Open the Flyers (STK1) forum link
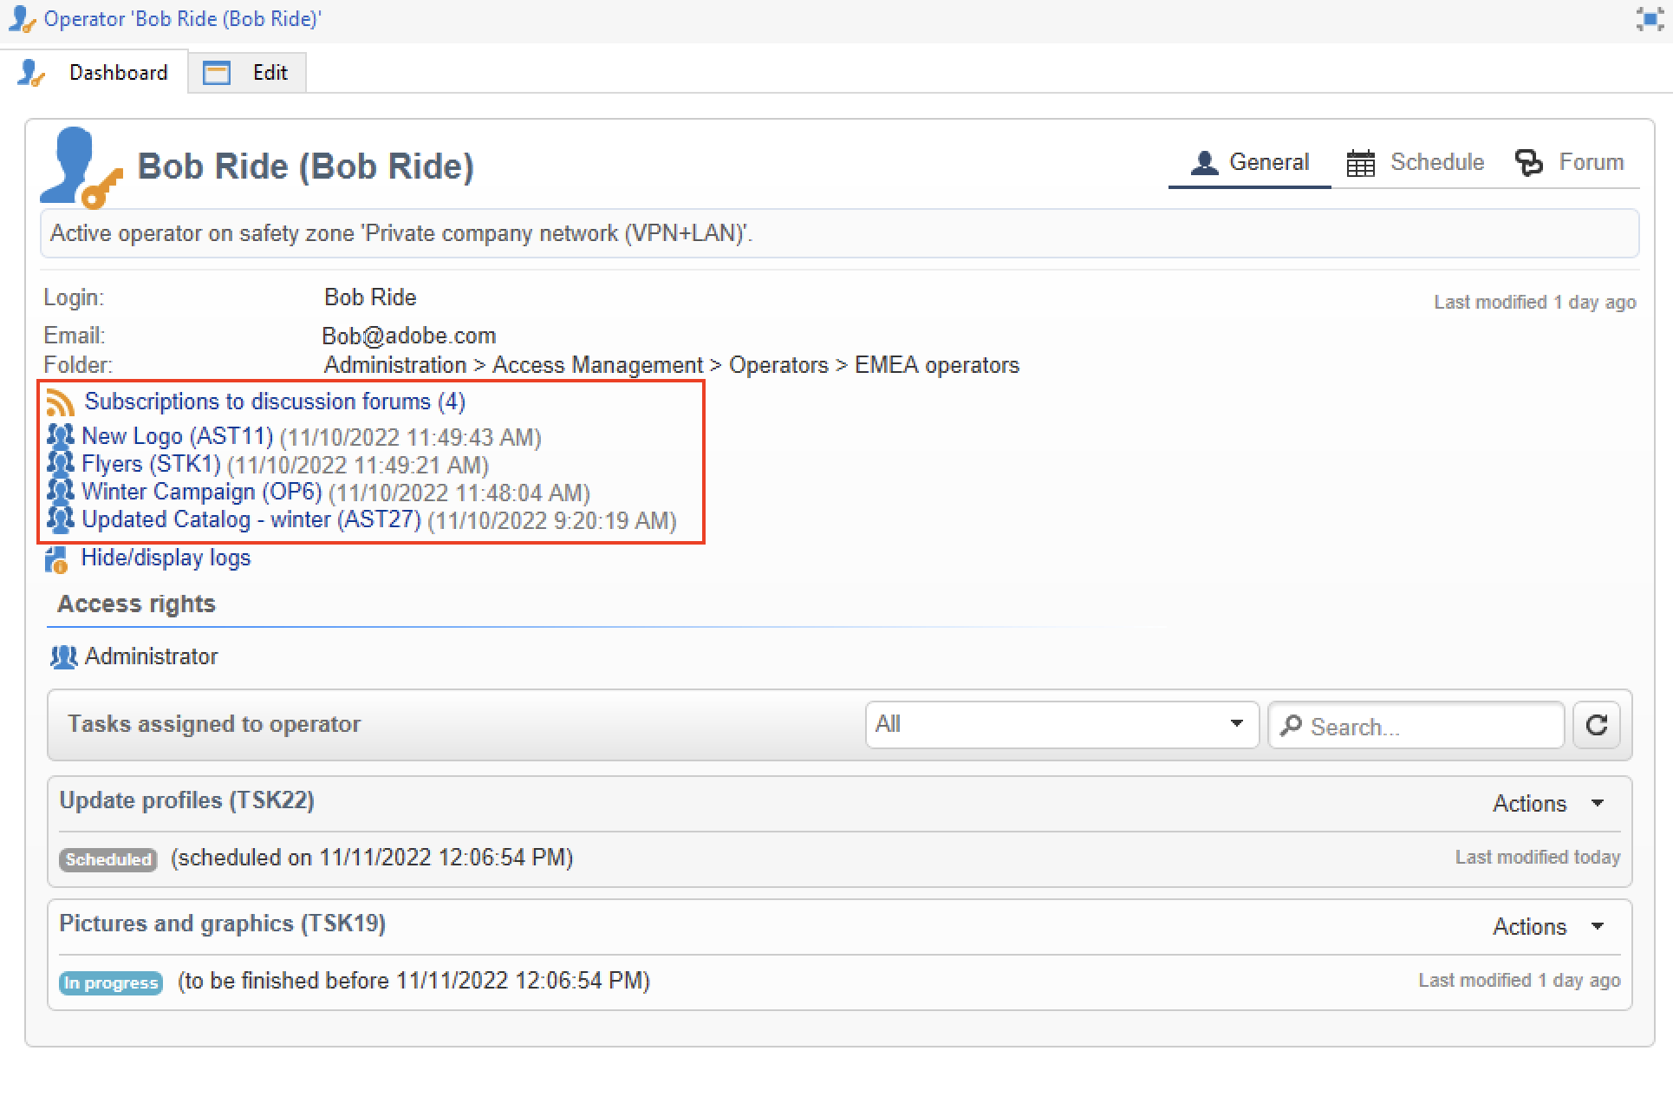Image resolution: width=1673 pixels, height=1103 pixels. click(x=151, y=464)
